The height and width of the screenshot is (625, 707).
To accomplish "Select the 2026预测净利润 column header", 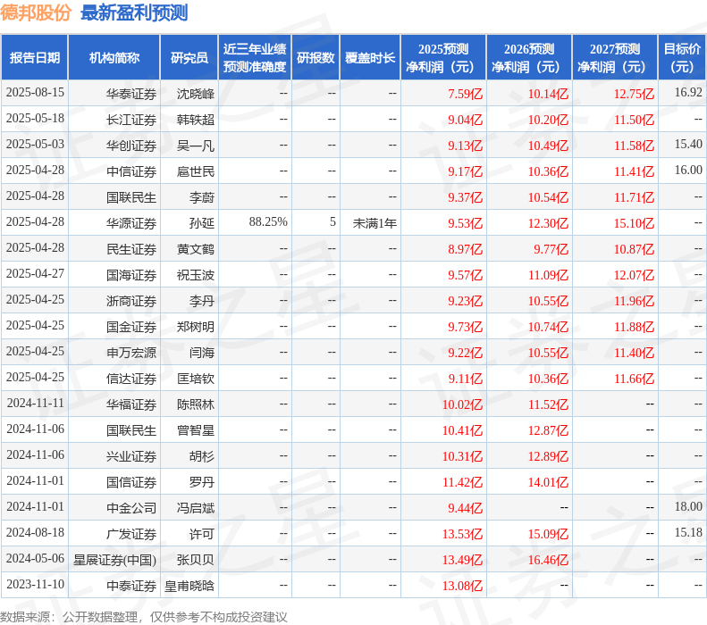I will pos(529,58).
